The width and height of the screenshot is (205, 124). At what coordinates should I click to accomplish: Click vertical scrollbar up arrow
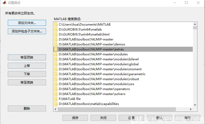point(195,24)
